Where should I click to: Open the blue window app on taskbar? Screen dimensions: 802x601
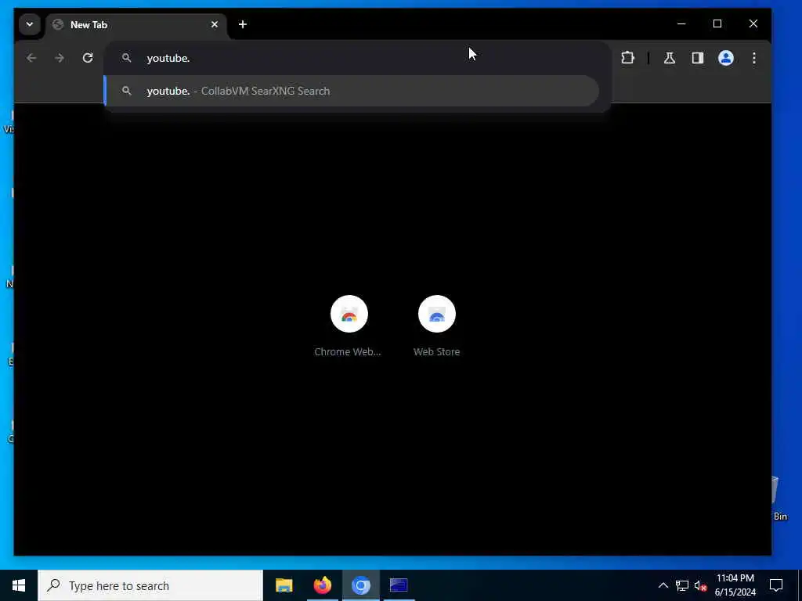[x=399, y=585]
